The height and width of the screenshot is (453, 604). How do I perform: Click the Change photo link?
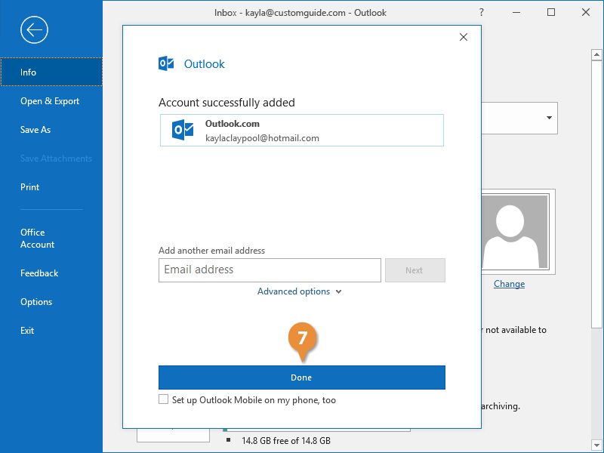pyautogui.click(x=509, y=284)
